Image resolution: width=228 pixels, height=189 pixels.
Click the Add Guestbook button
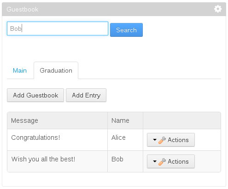(35, 95)
